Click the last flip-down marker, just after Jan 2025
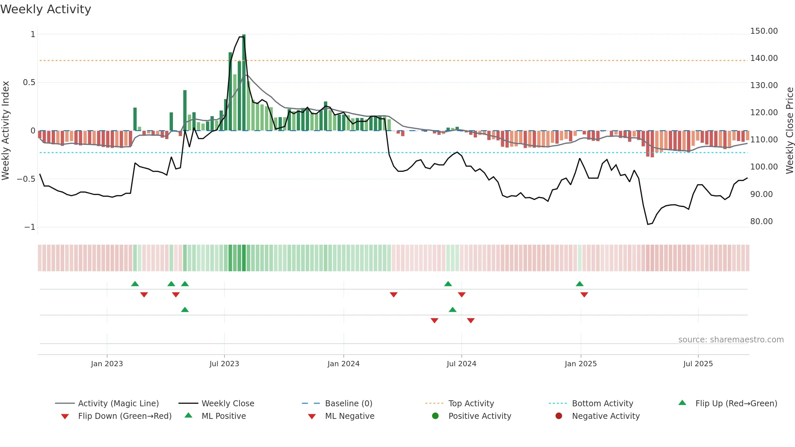Image resolution: width=795 pixels, height=447 pixels. (584, 295)
